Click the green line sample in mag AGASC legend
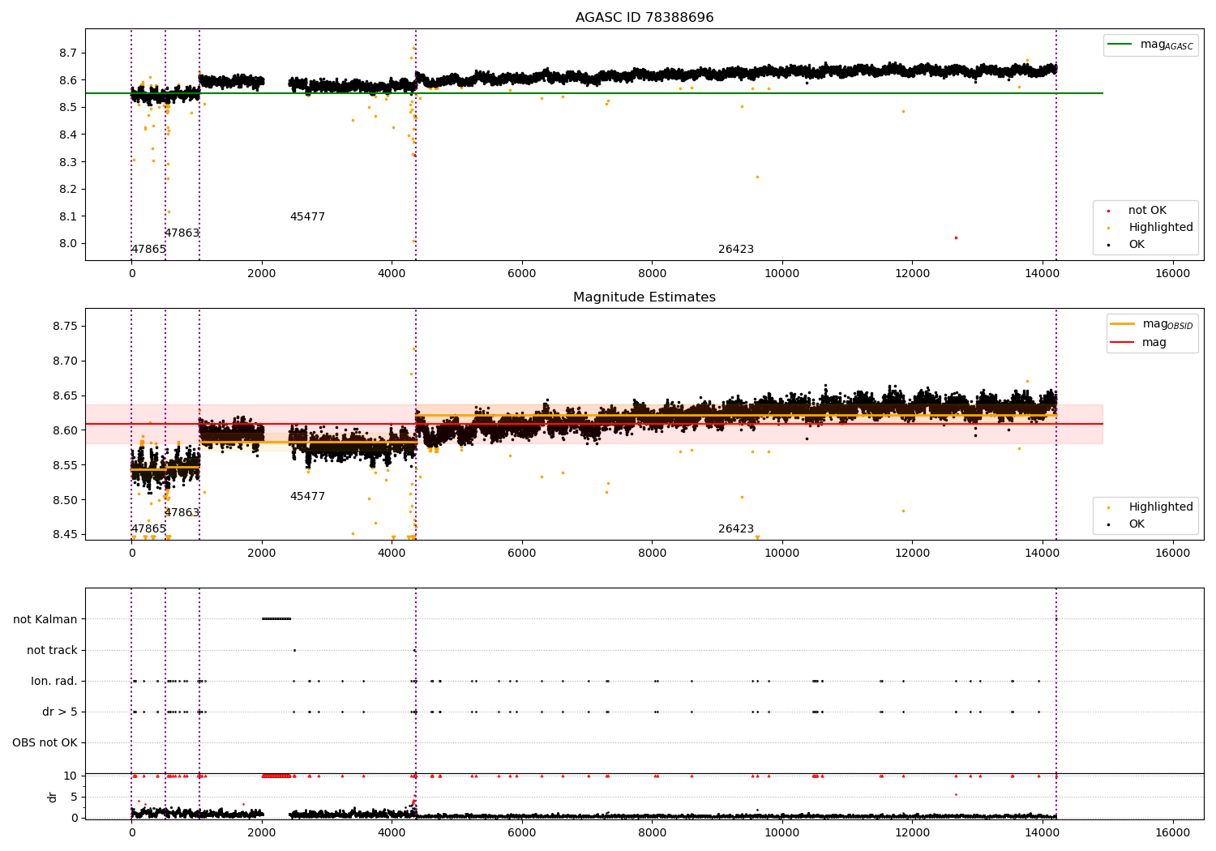Viewport: 1216px width, 851px height. click(1120, 45)
